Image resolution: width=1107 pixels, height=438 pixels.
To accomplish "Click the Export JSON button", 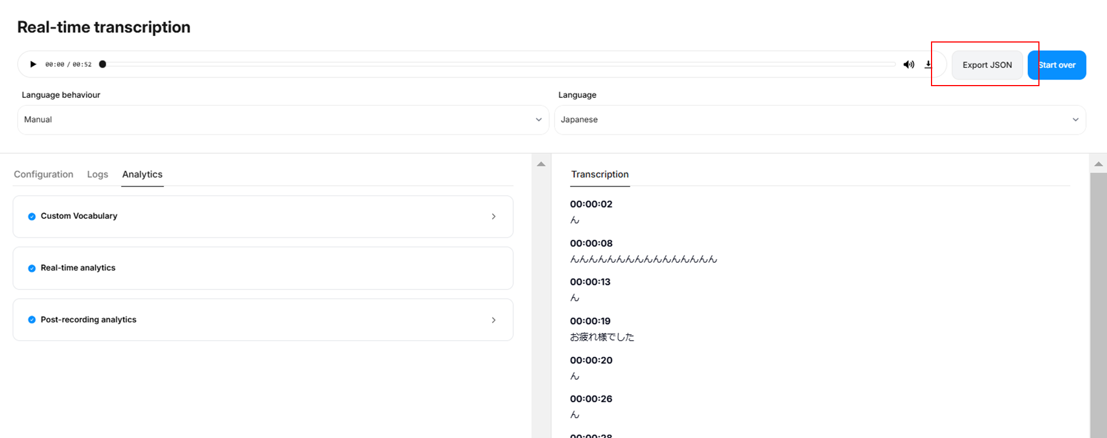I will click(987, 65).
